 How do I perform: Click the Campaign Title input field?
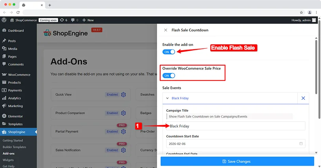235,126
